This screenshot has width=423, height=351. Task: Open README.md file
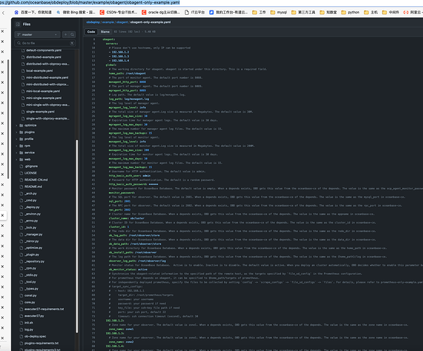point(33,186)
